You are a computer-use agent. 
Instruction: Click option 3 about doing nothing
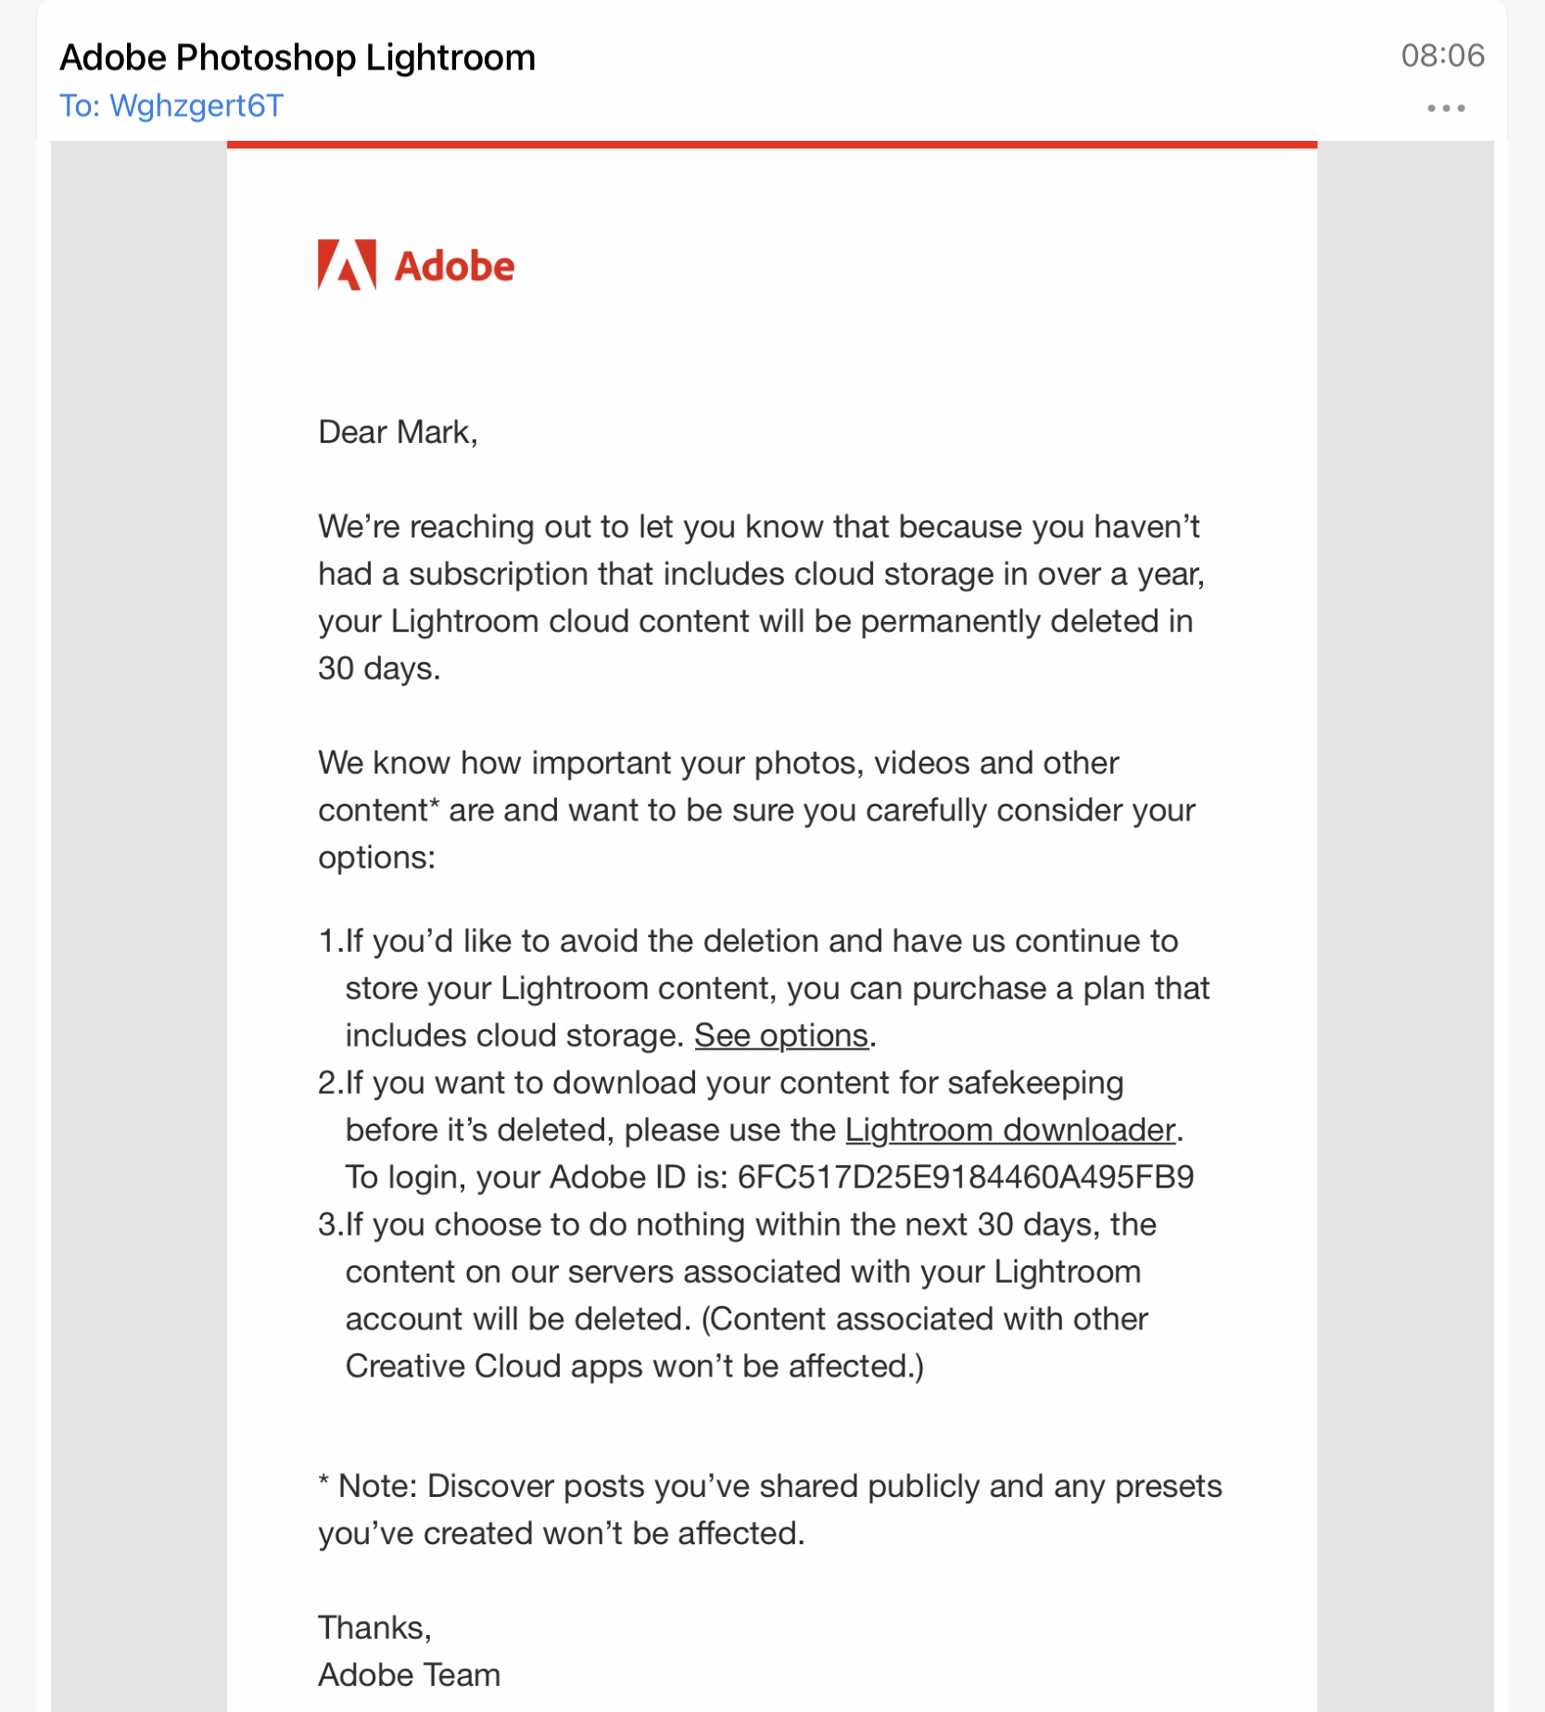751,1294
